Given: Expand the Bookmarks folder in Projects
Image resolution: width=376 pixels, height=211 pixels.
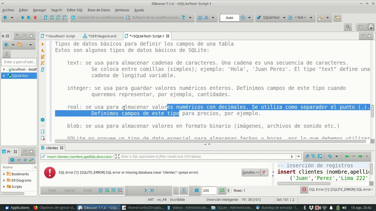Looking at the screenshot, I should [4, 174].
